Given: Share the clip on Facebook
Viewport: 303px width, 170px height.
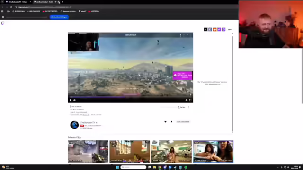Looking at the screenshot, I should tap(210, 29).
